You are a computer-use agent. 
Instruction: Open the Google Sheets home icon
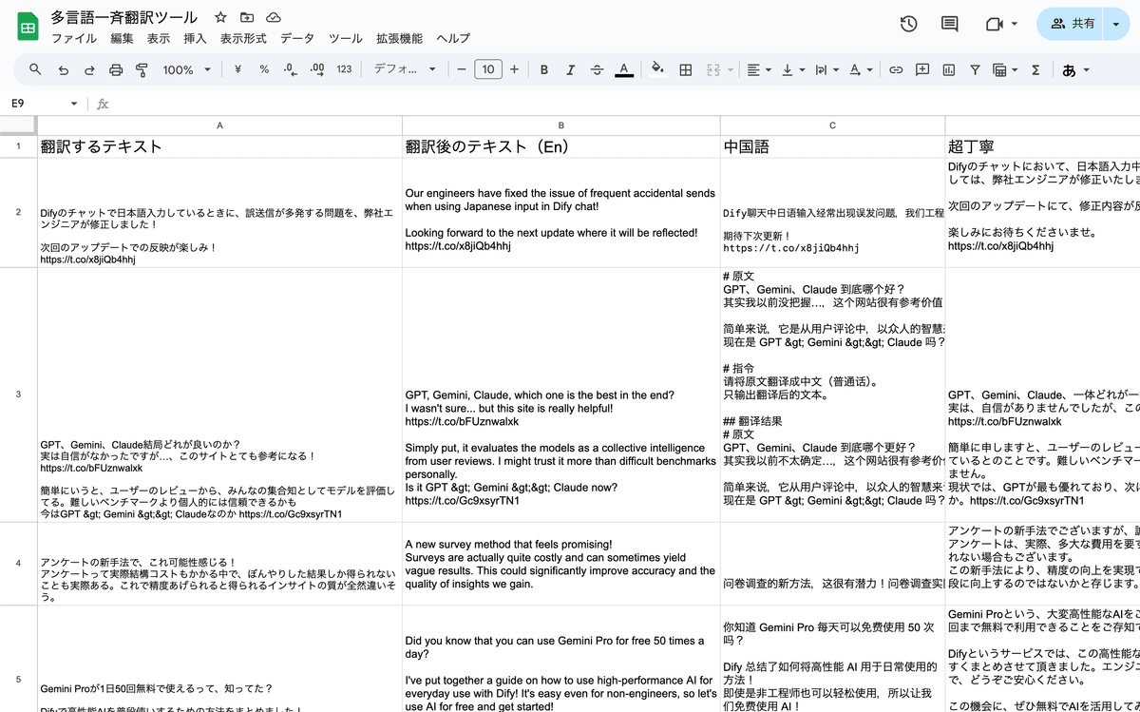point(28,27)
